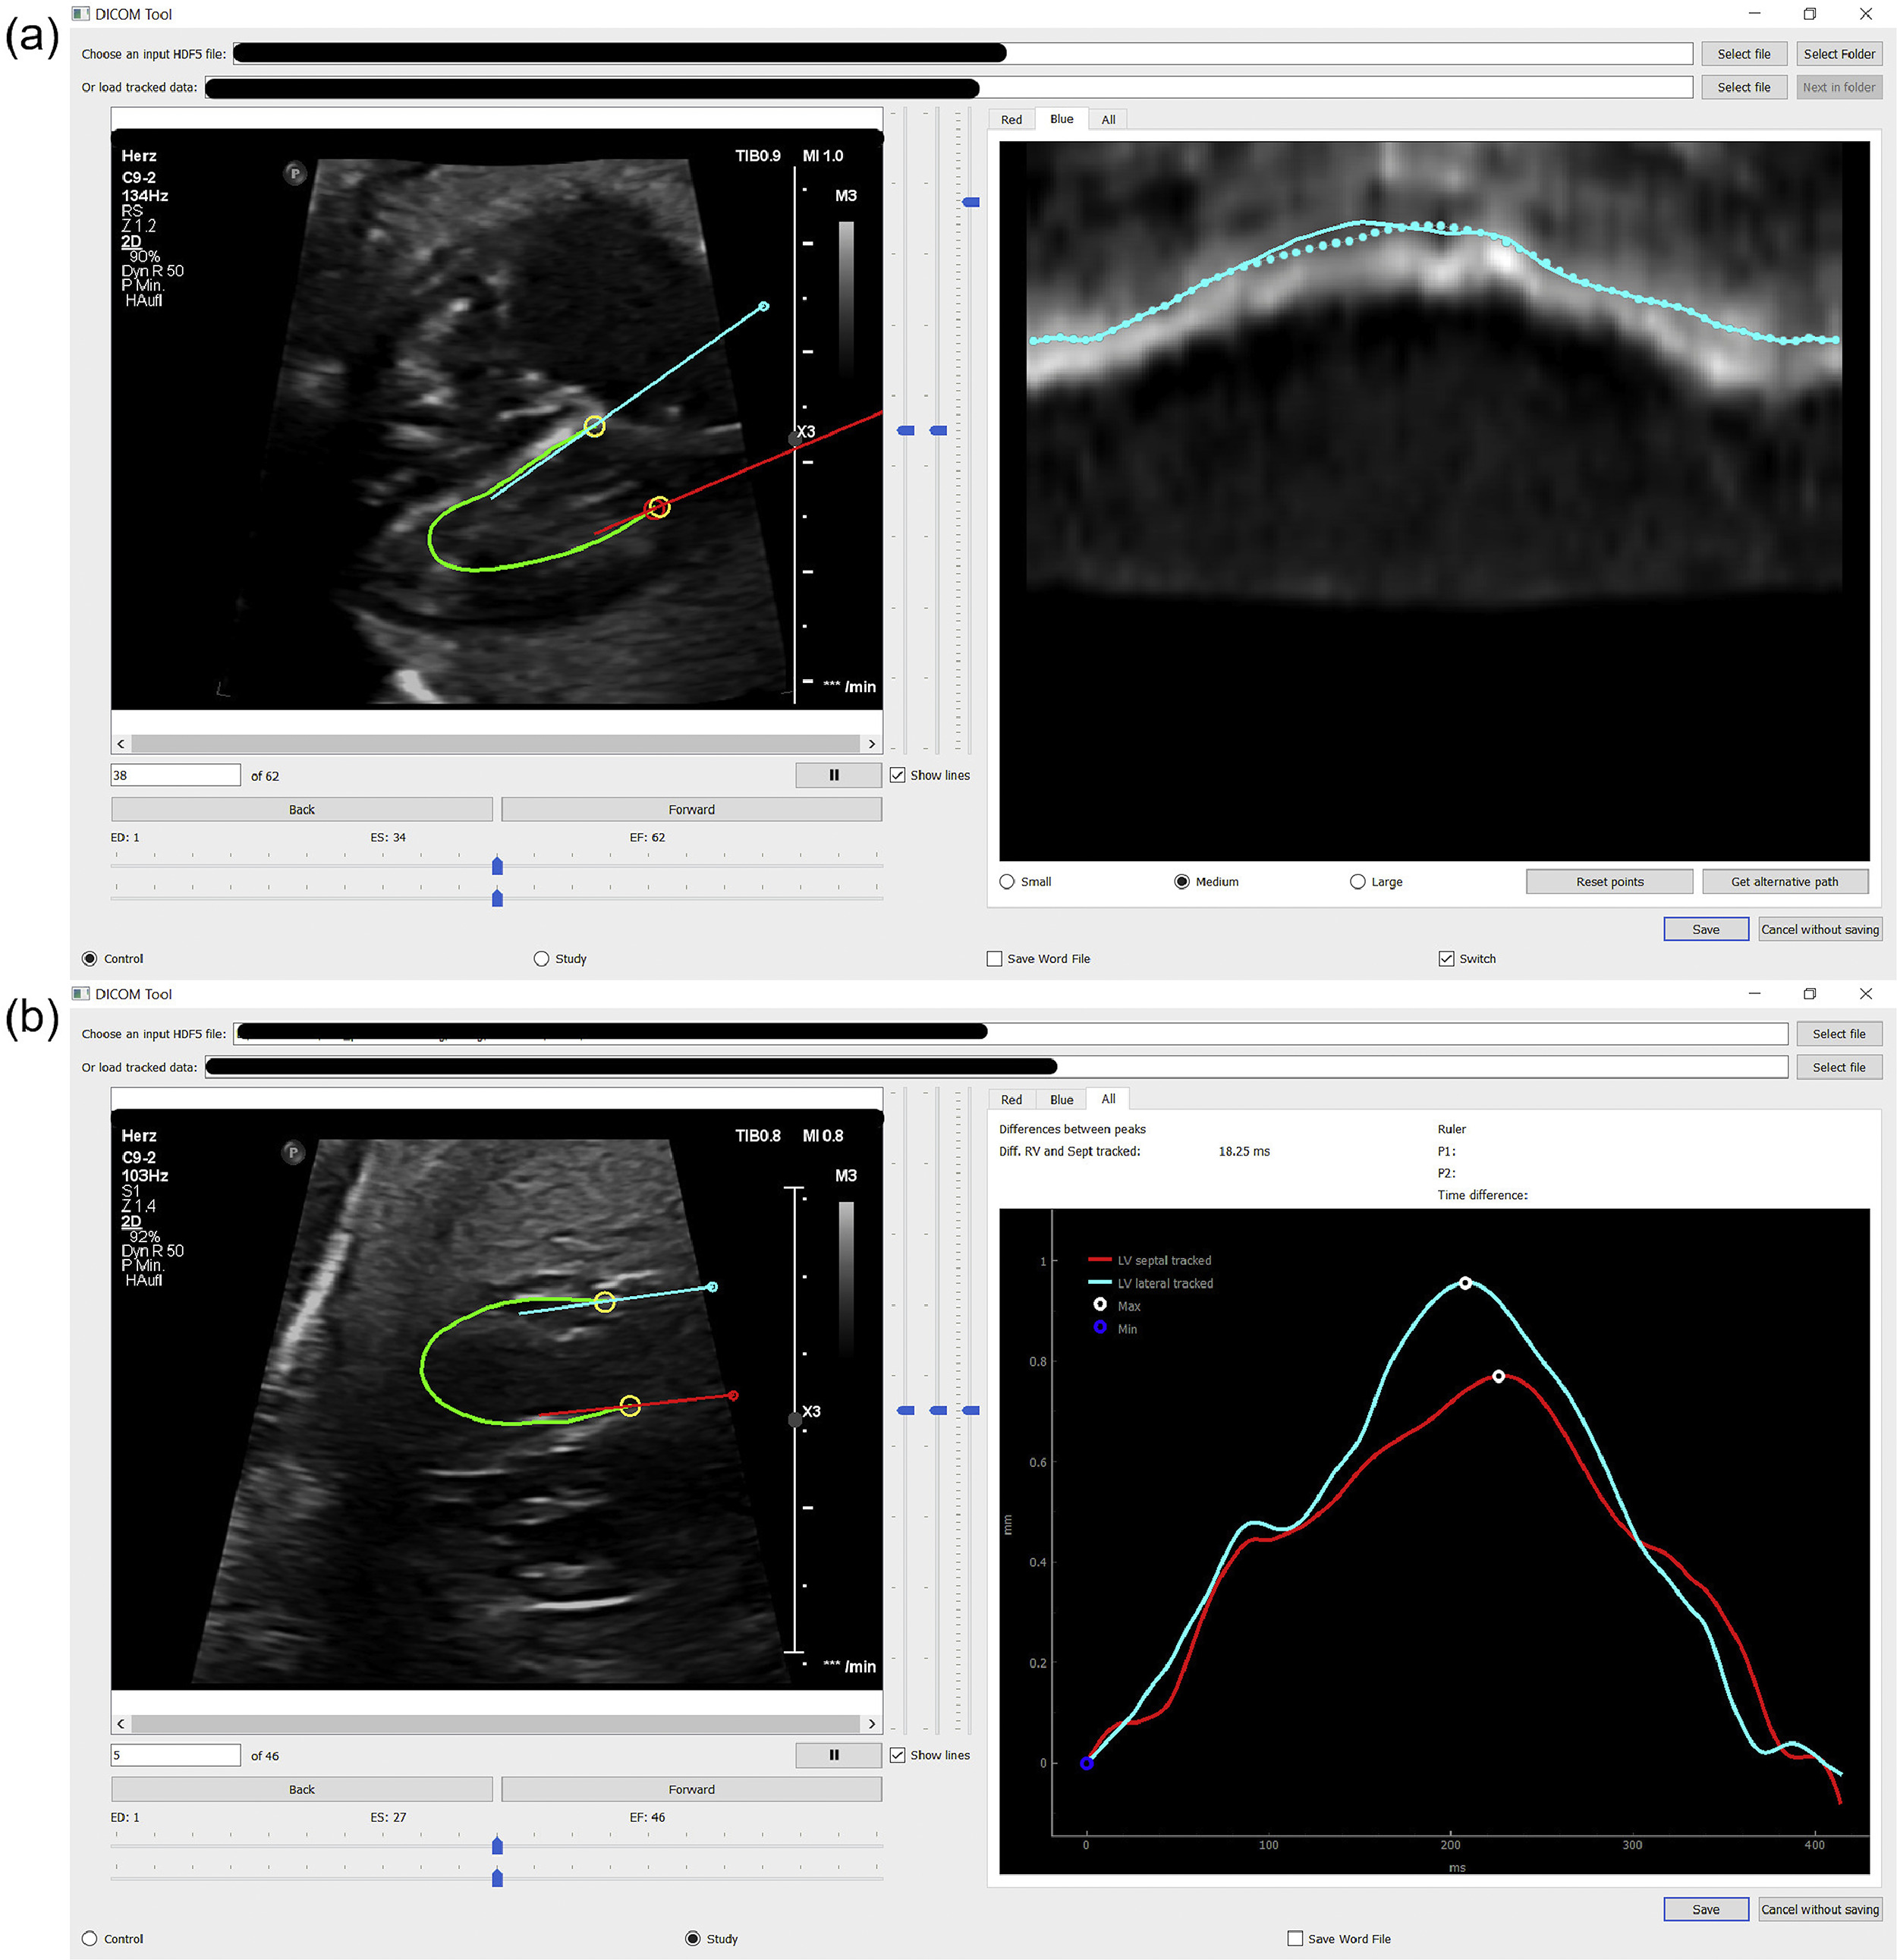Enable the Save Word File checkbox in top panel
The height and width of the screenshot is (1960, 1897).
click(x=994, y=958)
